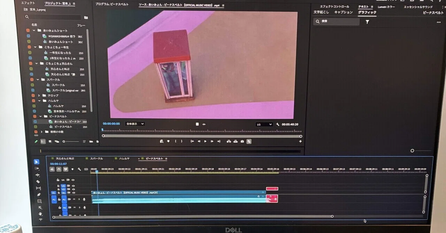Click Drag Audio Only waveform icon
Viewport: 446px width, 233px height.
(x=204, y=124)
